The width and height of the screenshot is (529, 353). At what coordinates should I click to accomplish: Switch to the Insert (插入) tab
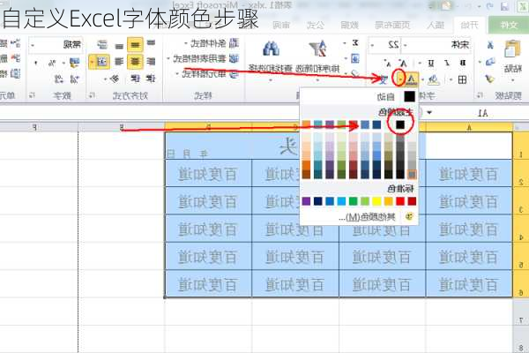pyautogui.click(x=436, y=25)
